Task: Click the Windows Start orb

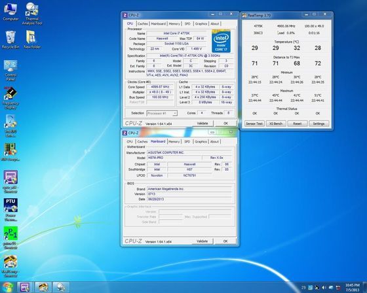Action: 7,287
